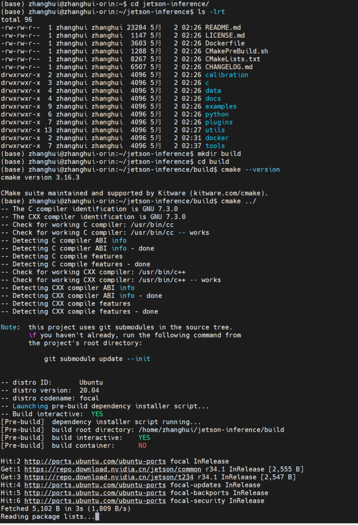
Task: Open the repo.download.nvidia.cn jetson/common link
Action: [113, 469]
